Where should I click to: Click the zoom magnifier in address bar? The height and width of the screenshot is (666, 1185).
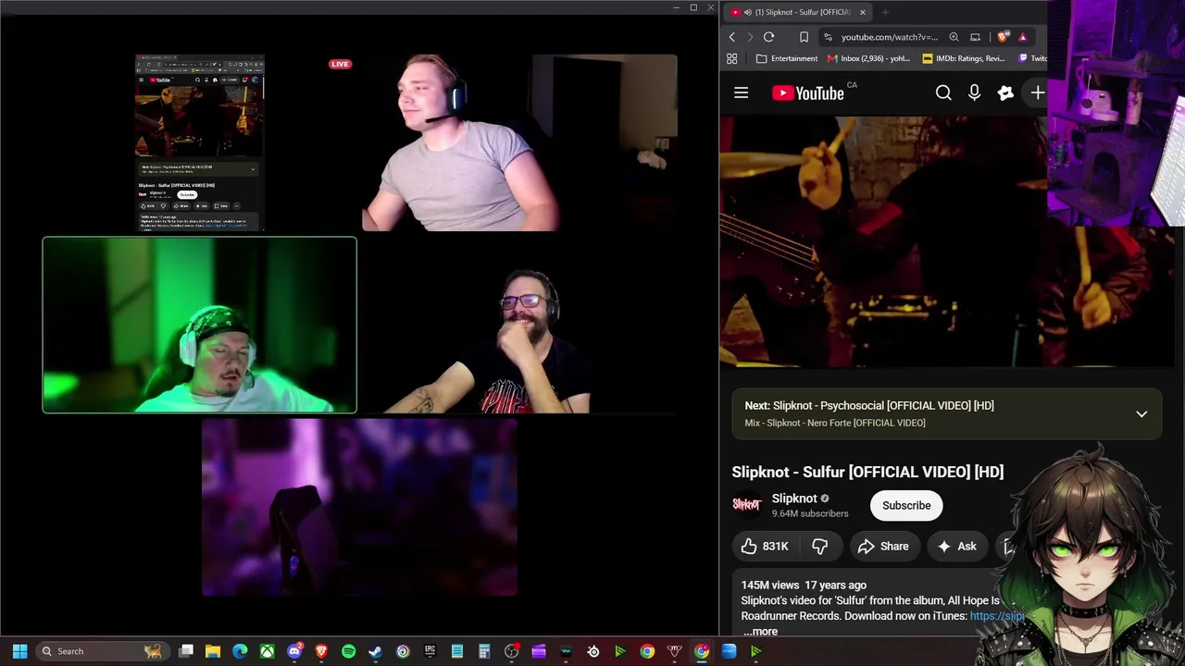click(954, 37)
